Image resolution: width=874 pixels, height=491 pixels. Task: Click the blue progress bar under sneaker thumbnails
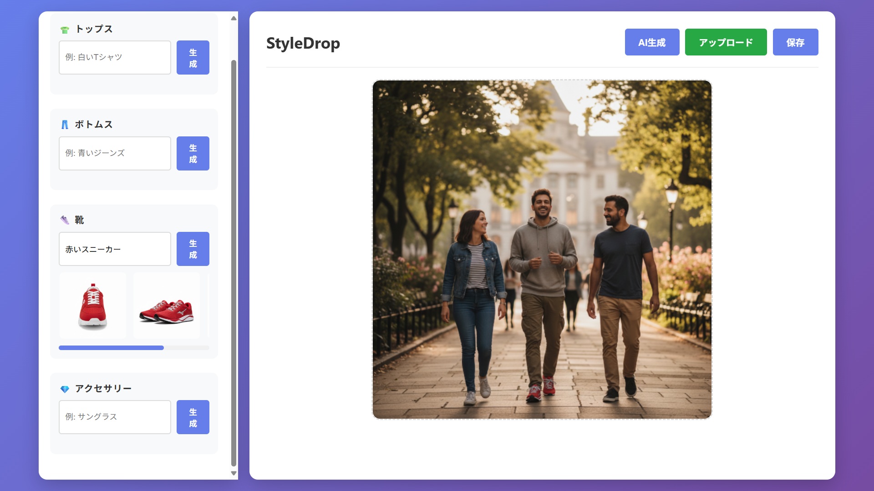pos(111,347)
